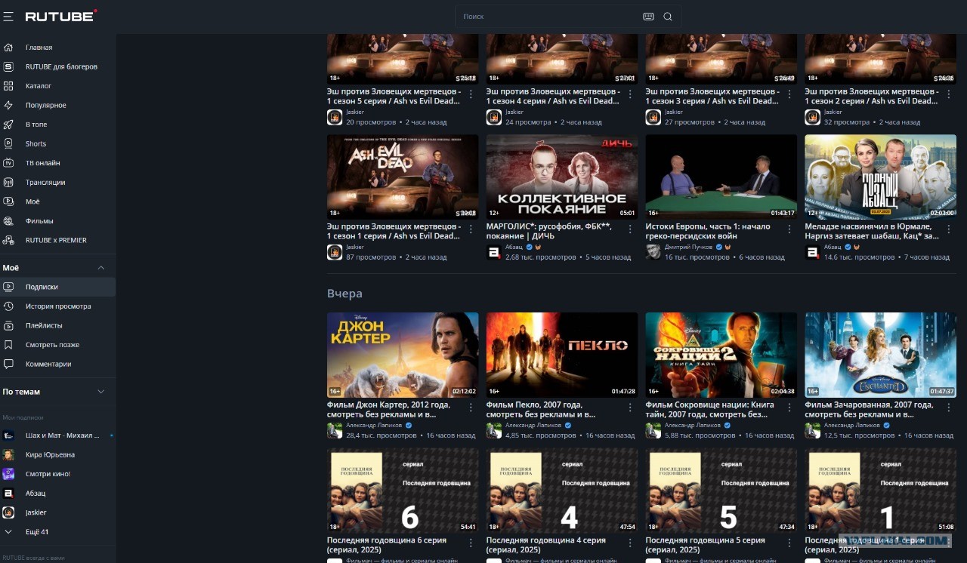Click the Моё play icon
Viewport: 967px width, 563px height.
(8, 202)
